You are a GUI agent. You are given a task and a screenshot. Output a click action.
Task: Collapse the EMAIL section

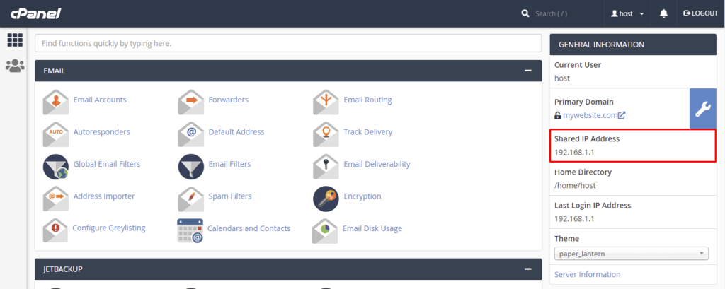[527, 71]
